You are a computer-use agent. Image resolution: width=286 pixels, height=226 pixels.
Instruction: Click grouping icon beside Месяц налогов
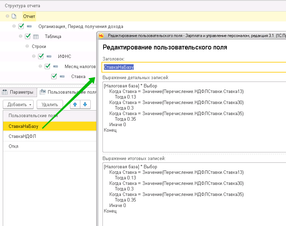(x=56, y=66)
